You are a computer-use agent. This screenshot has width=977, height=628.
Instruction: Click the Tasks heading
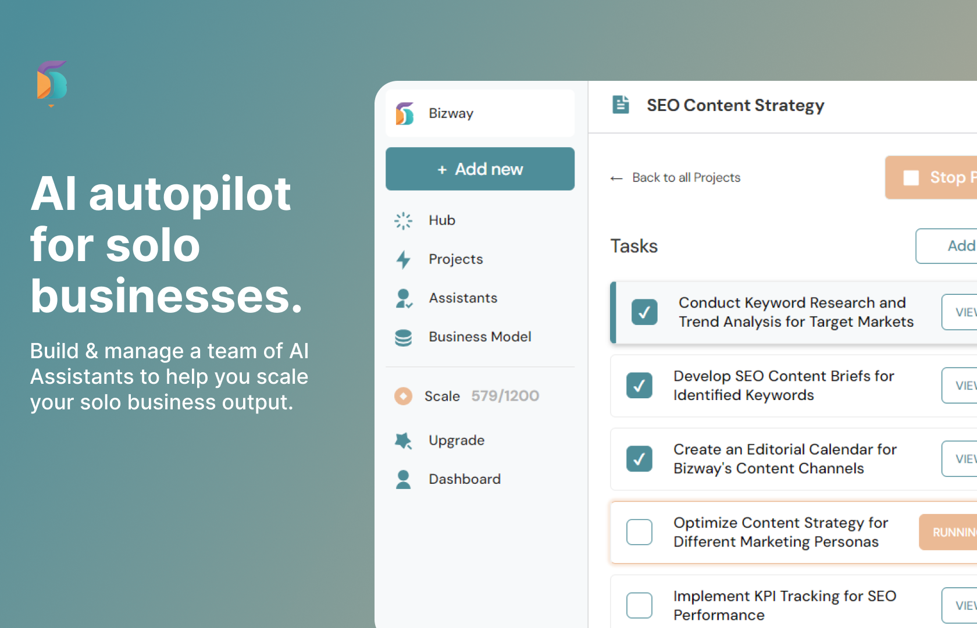[x=634, y=246]
